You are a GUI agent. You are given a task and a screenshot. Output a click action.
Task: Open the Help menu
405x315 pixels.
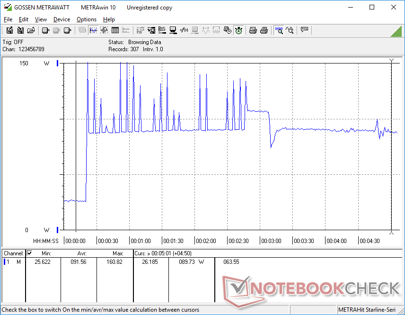click(x=109, y=19)
